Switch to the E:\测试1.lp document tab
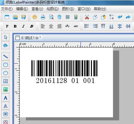Viewport: 134px width, 124px height. click(x=28, y=38)
